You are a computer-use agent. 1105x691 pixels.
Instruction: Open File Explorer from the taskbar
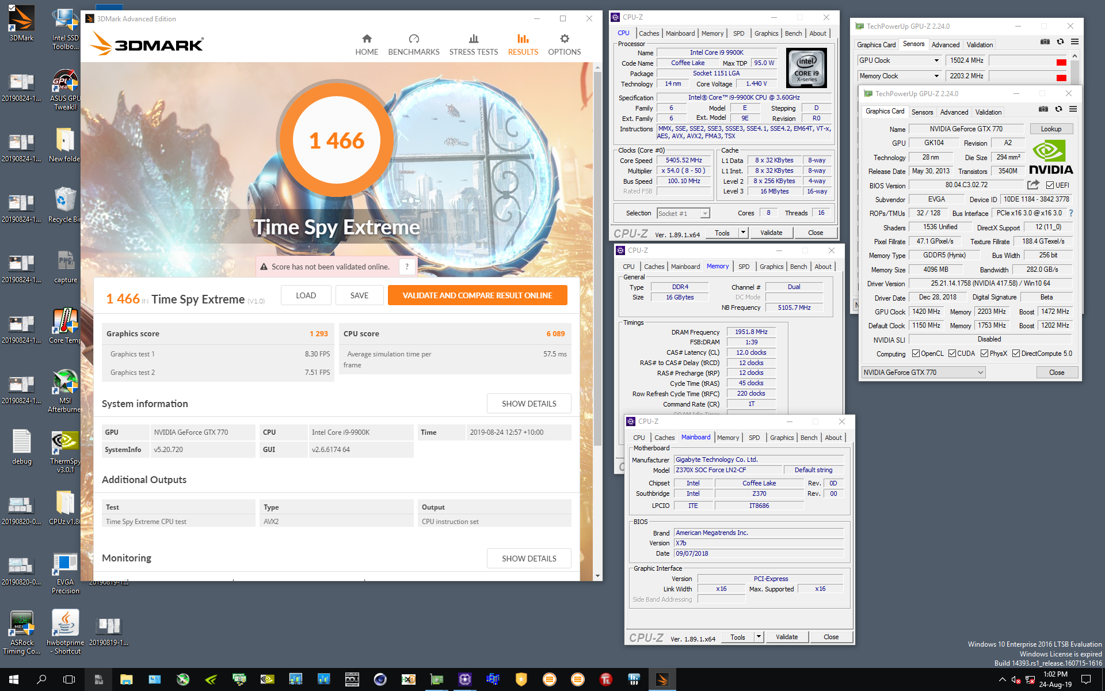127,679
